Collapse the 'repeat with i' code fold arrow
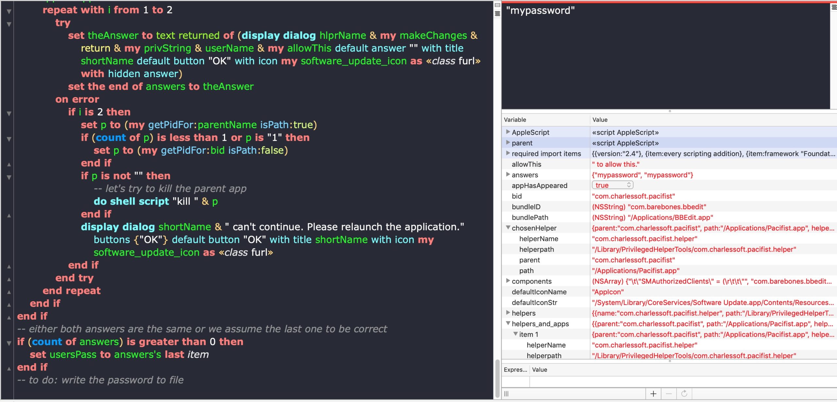The width and height of the screenshot is (837, 402). click(9, 11)
